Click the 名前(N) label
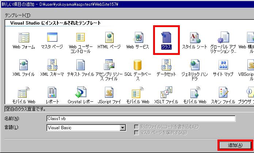This screenshot has width=254, height=153. [12, 119]
